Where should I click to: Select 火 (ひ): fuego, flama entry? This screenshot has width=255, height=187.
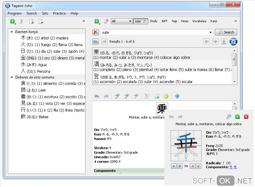pyautogui.click(x=51, y=44)
